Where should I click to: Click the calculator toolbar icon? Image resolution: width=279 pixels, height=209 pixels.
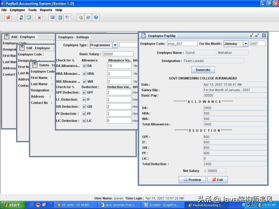[60, 17]
